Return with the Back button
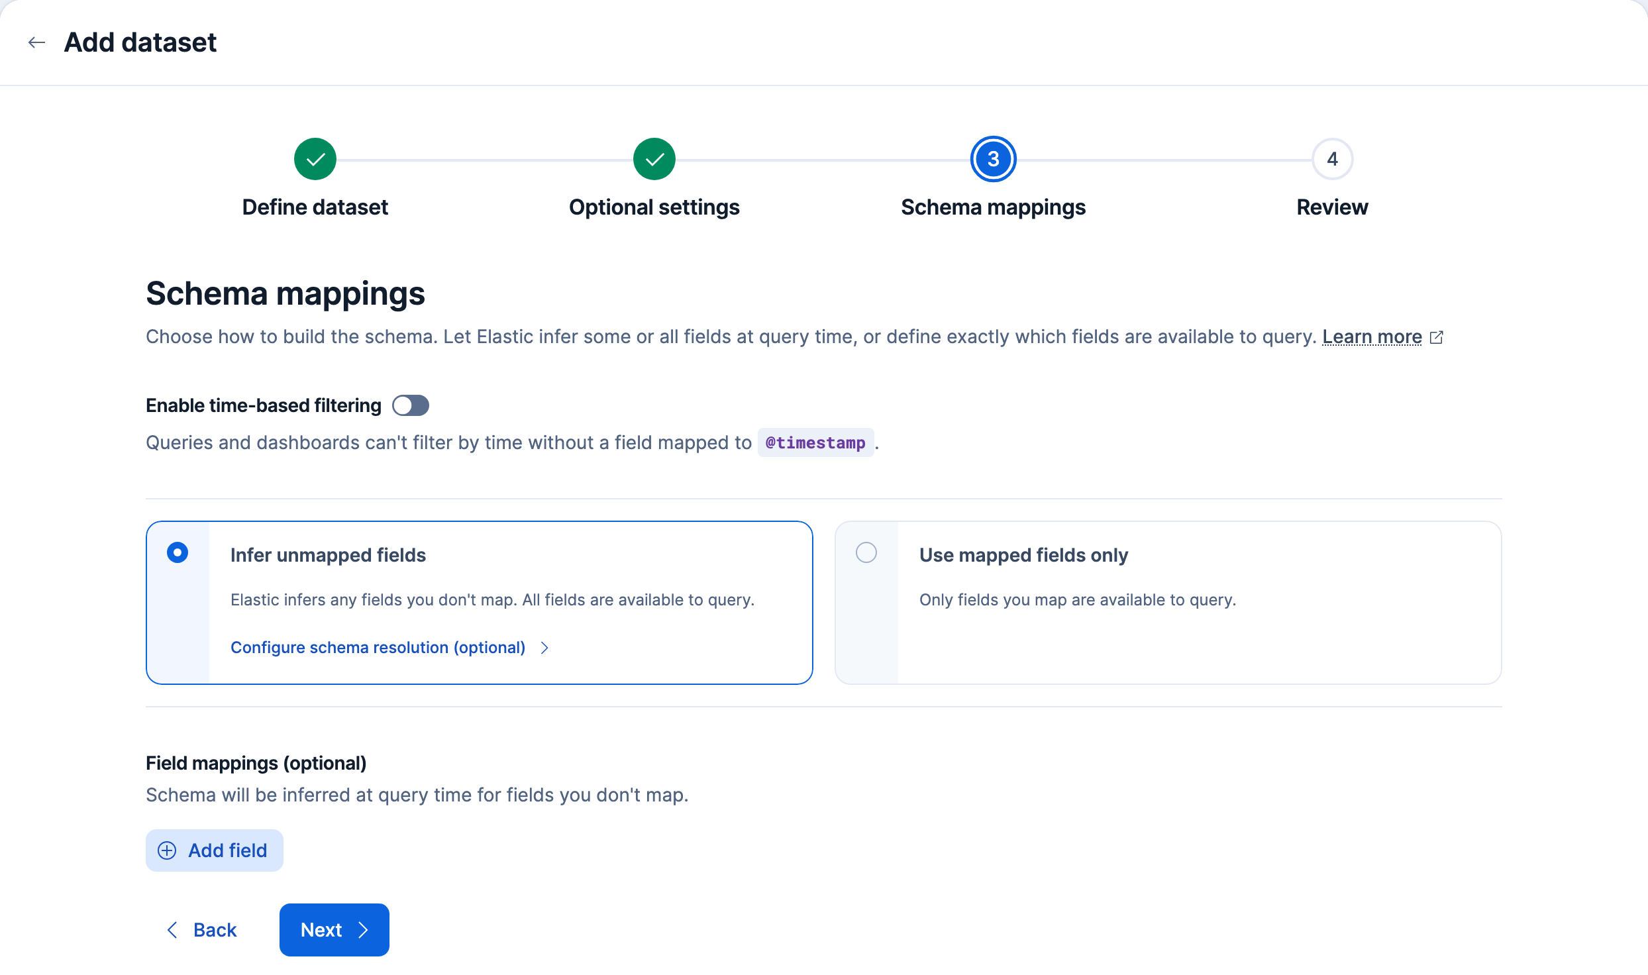1648x975 pixels. pyautogui.click(x=201, y=930)
